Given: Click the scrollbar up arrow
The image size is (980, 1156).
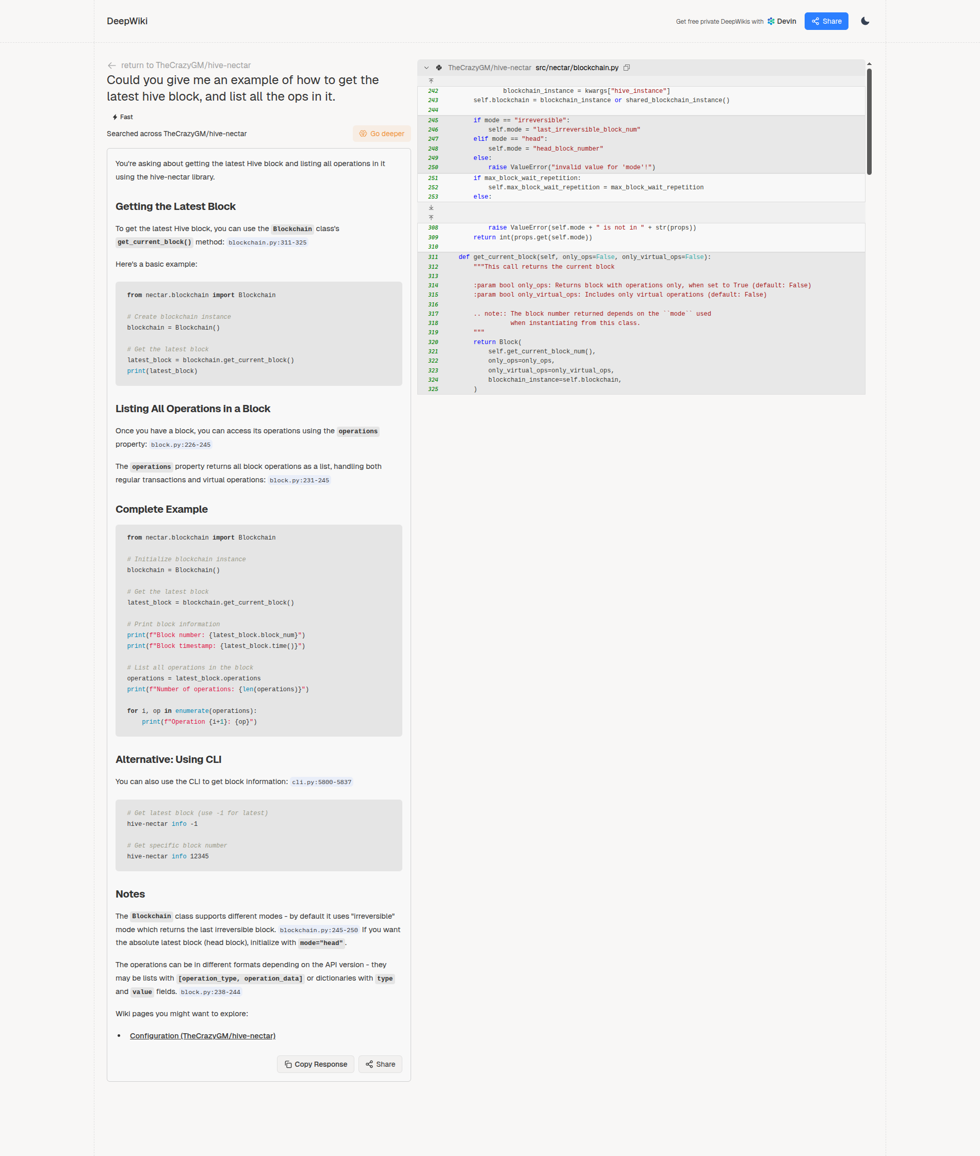Looking at the screenshot, I should click(x=869, y=64).
